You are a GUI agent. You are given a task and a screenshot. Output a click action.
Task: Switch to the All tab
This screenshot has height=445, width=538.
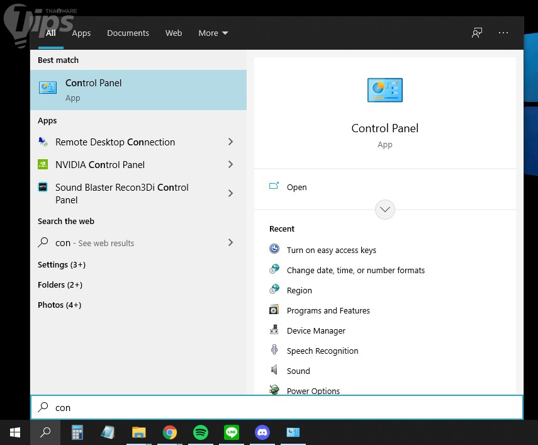[51, 33]
